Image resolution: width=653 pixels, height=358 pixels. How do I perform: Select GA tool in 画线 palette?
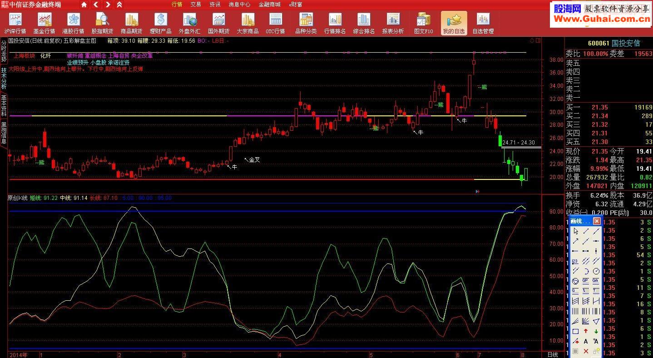pyautogui.click(x=596, y=280)
